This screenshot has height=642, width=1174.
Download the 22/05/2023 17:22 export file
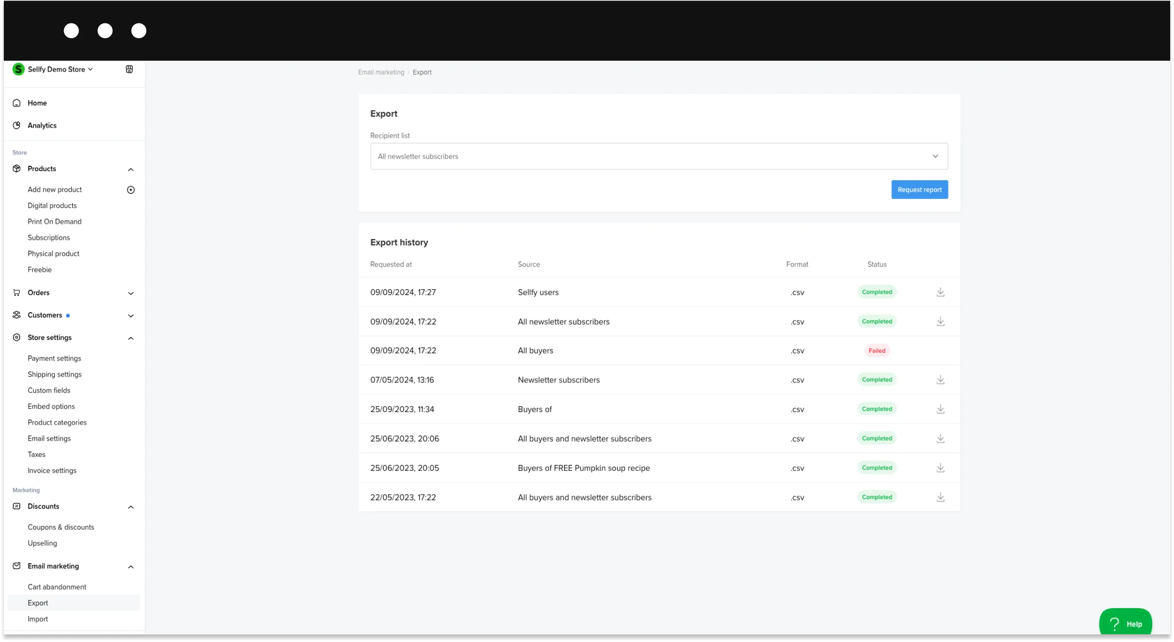pyautogui.click(x=940, y=498)
